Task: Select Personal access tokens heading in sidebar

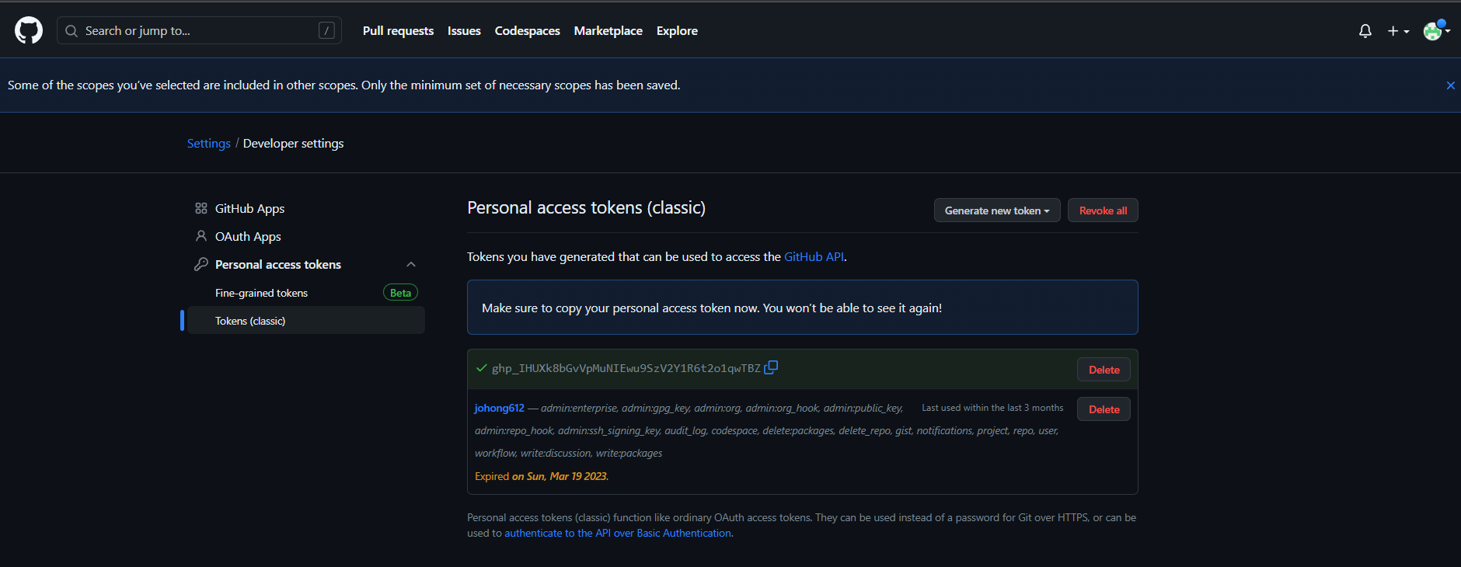Action: point(278,264)
